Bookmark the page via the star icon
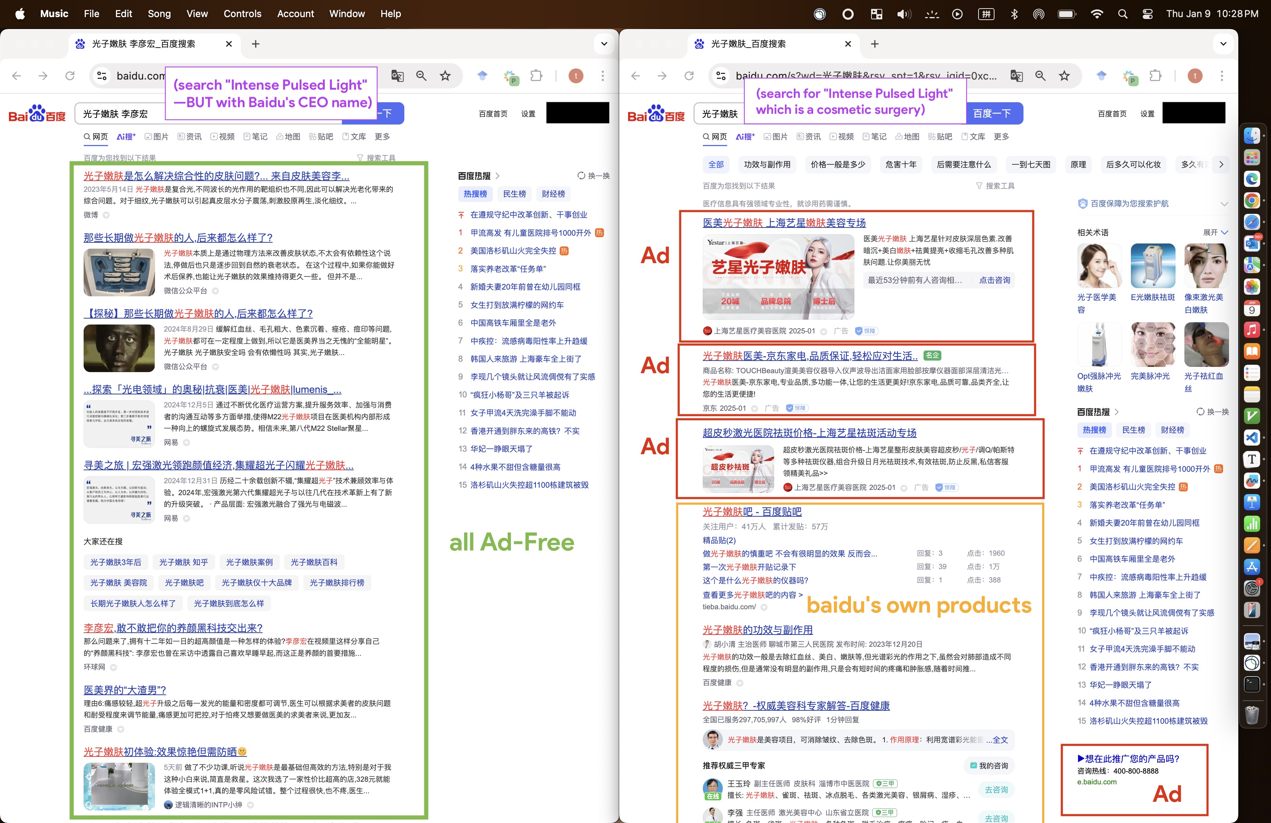The image size is (1271, 823). (445, 76)
